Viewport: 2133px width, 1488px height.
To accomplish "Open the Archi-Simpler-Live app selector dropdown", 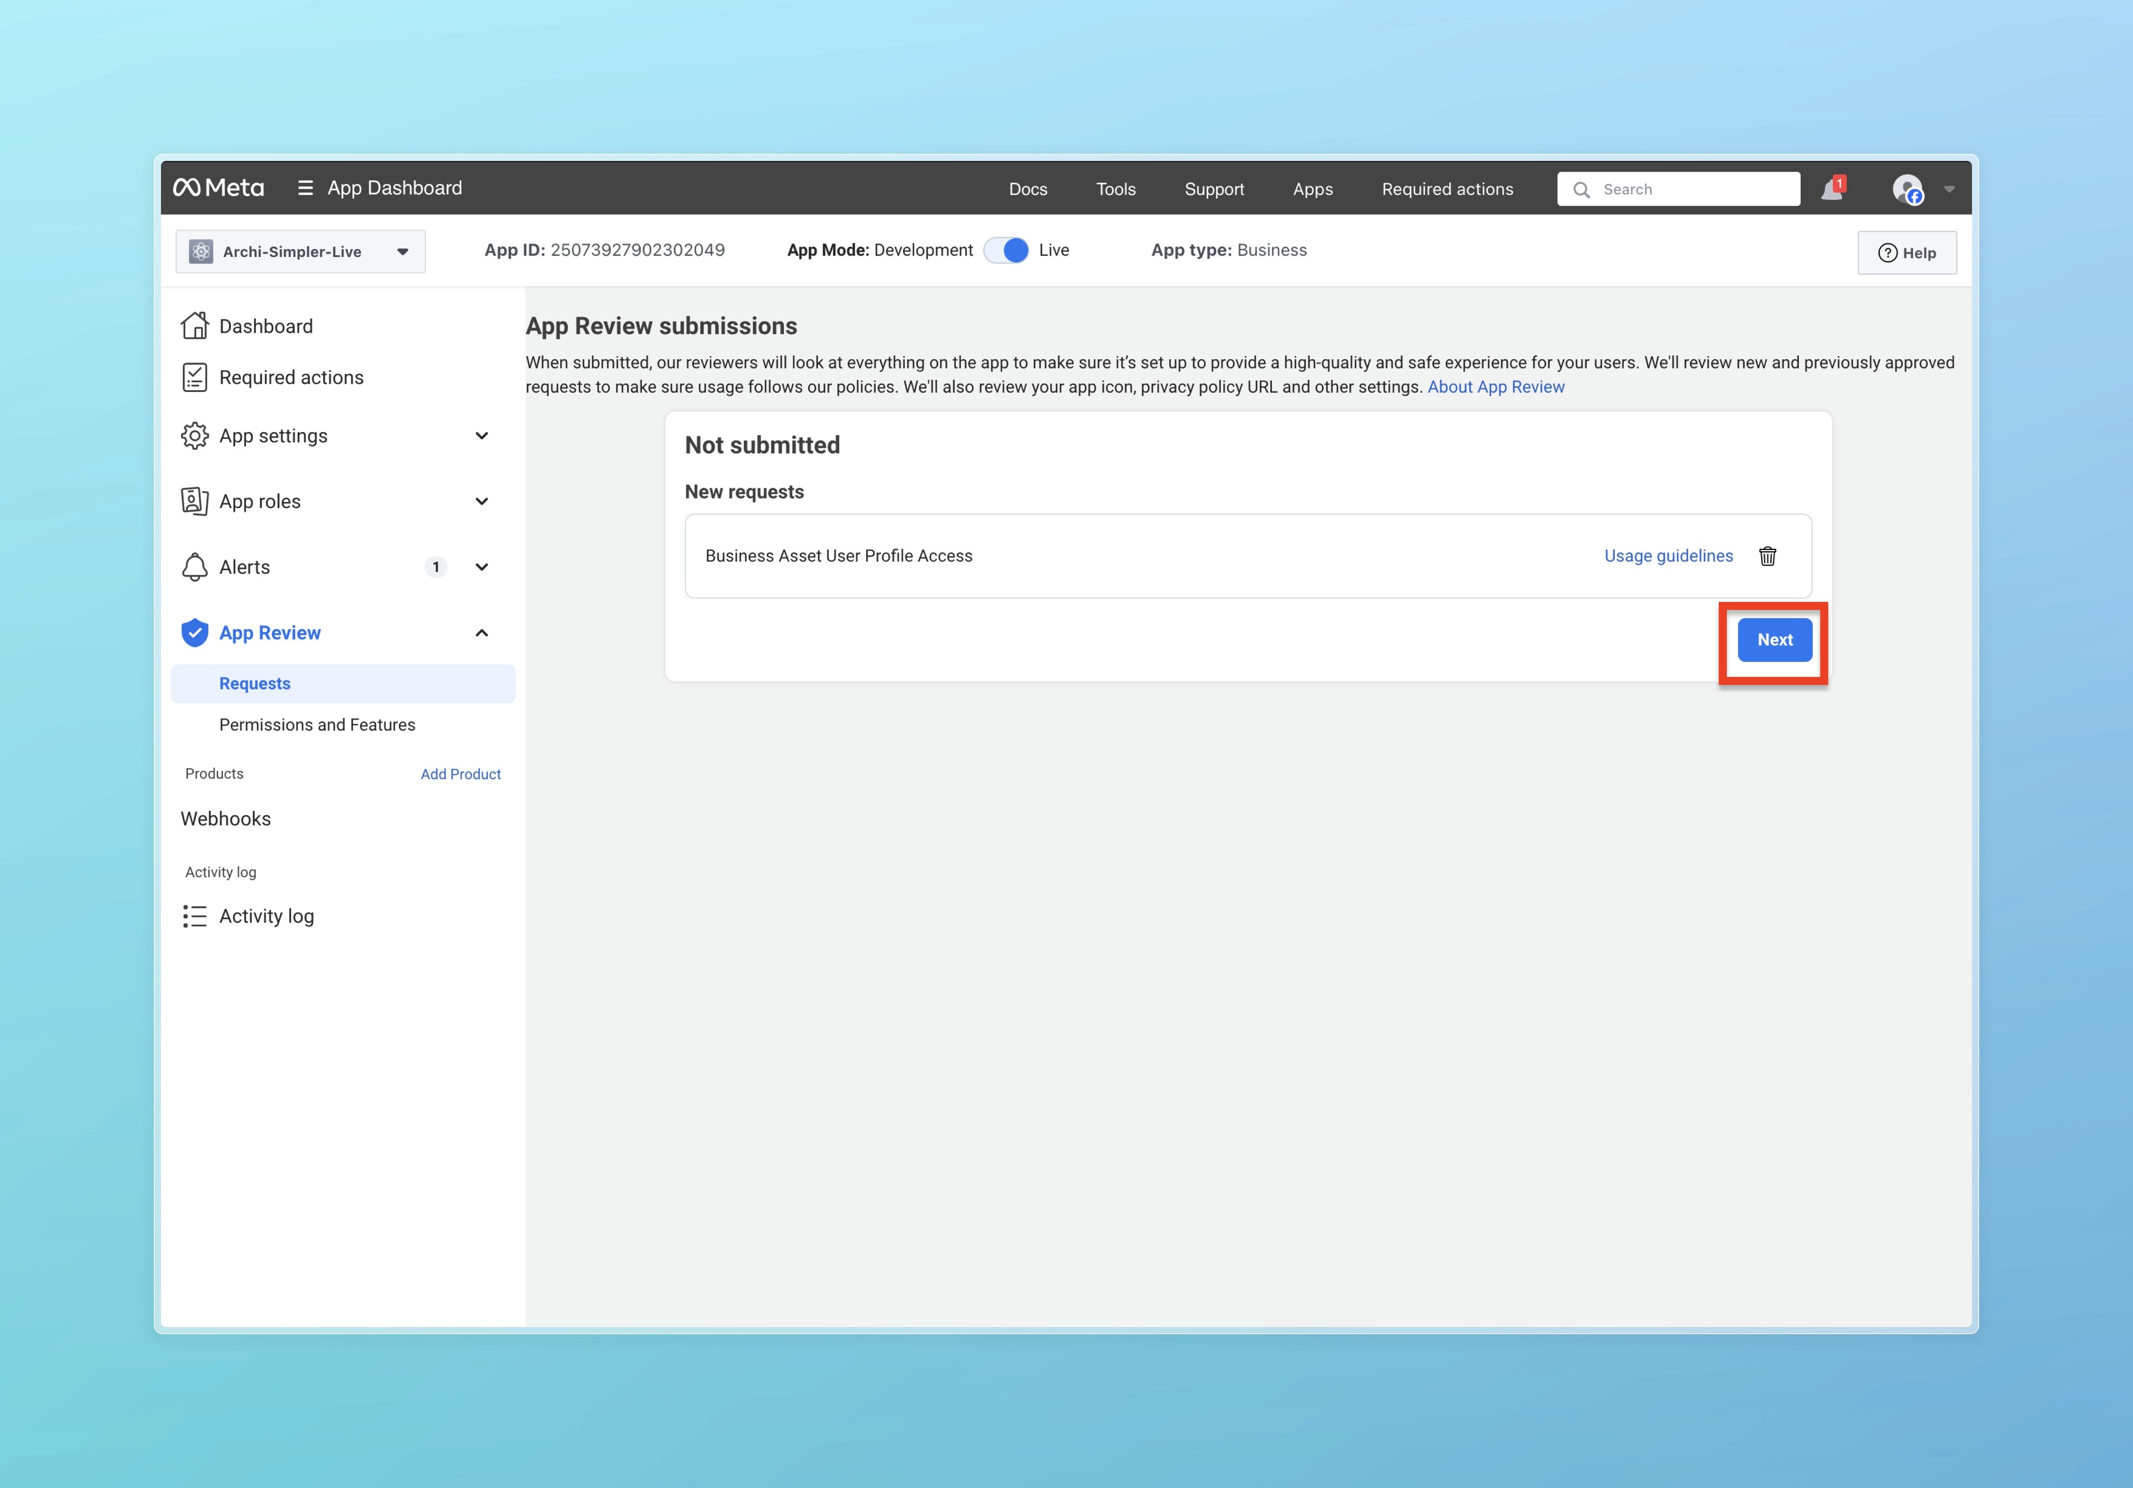I will coord(300,252).
